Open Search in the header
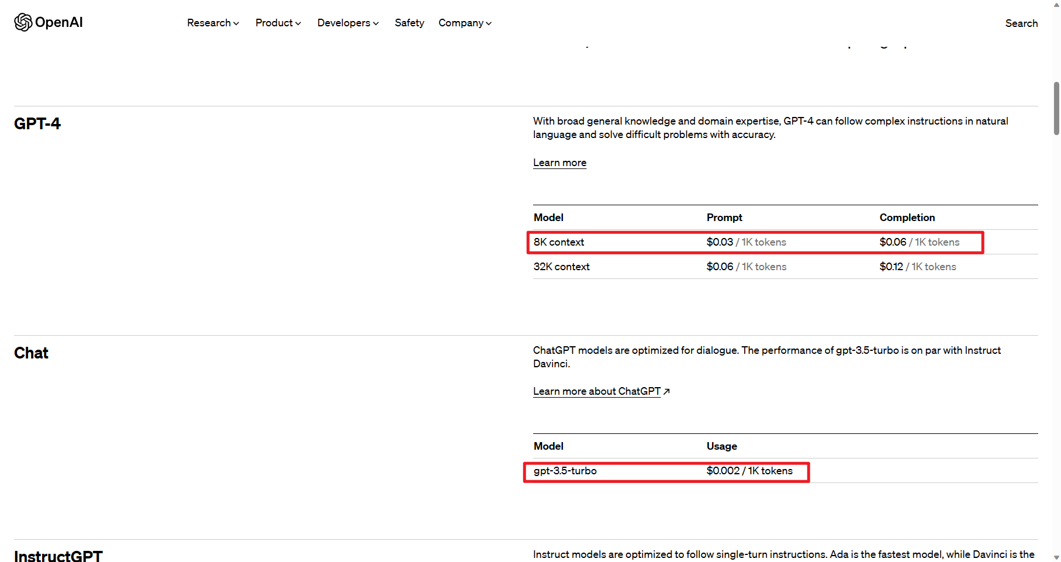Viewport: 1061px width, 562px height. tap(1021, 23)
